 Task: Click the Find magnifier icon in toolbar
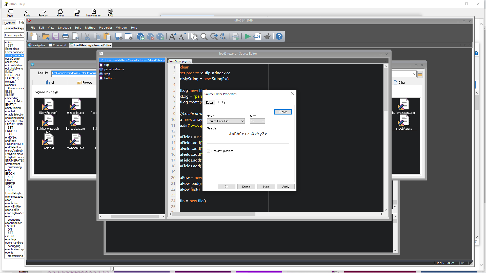click(x=204, y=37)
